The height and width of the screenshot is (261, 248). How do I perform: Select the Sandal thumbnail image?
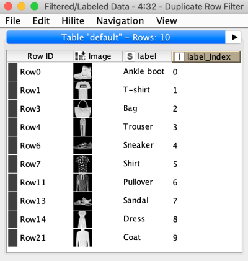[x=82, y=201]
